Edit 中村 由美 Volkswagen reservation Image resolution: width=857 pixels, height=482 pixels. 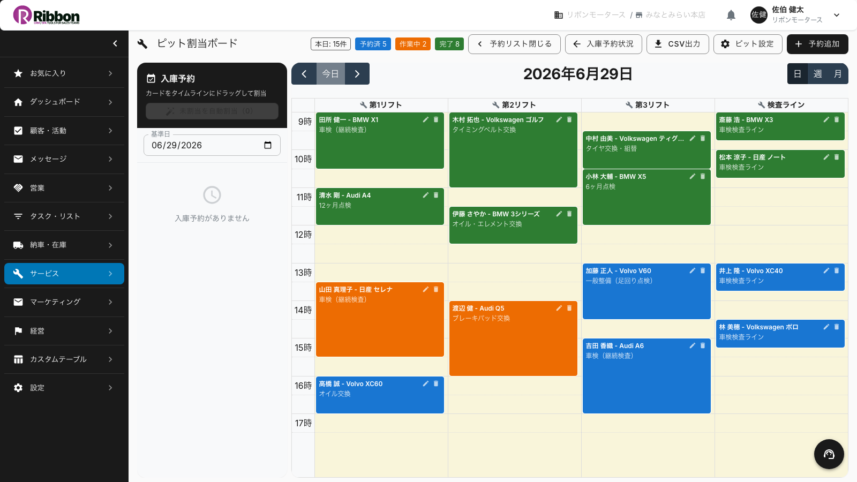[693, 138]
